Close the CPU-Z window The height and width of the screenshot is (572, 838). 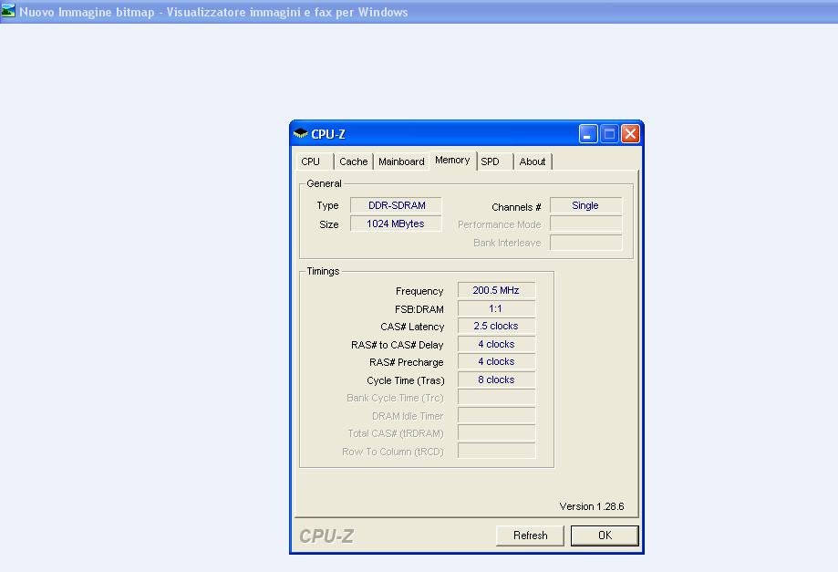coord(630,133)
